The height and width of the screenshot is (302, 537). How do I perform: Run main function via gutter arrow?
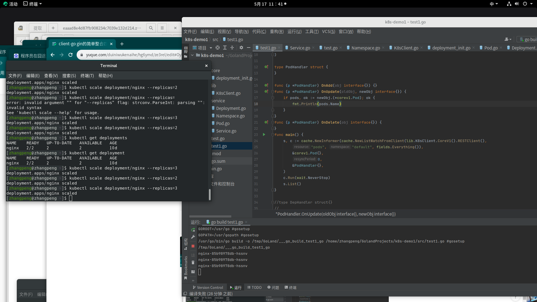tap(264, 135)
